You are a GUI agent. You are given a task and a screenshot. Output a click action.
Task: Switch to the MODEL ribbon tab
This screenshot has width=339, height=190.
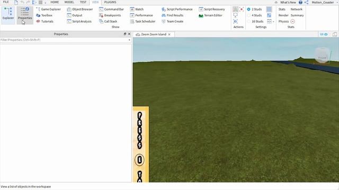tap(69, 2)
